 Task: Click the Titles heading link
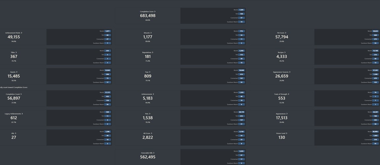[x=14, y=52]
